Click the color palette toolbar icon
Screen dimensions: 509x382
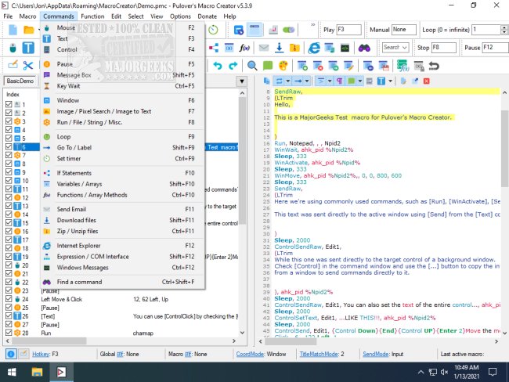(283, 66)
